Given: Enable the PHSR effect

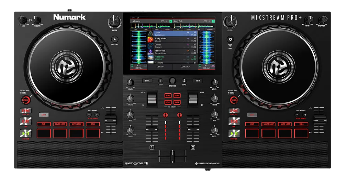Looking at the screenshot, I should click(x=177, y=102).
